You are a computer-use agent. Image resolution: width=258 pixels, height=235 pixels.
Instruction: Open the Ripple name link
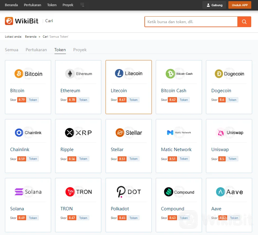[67, 150]
